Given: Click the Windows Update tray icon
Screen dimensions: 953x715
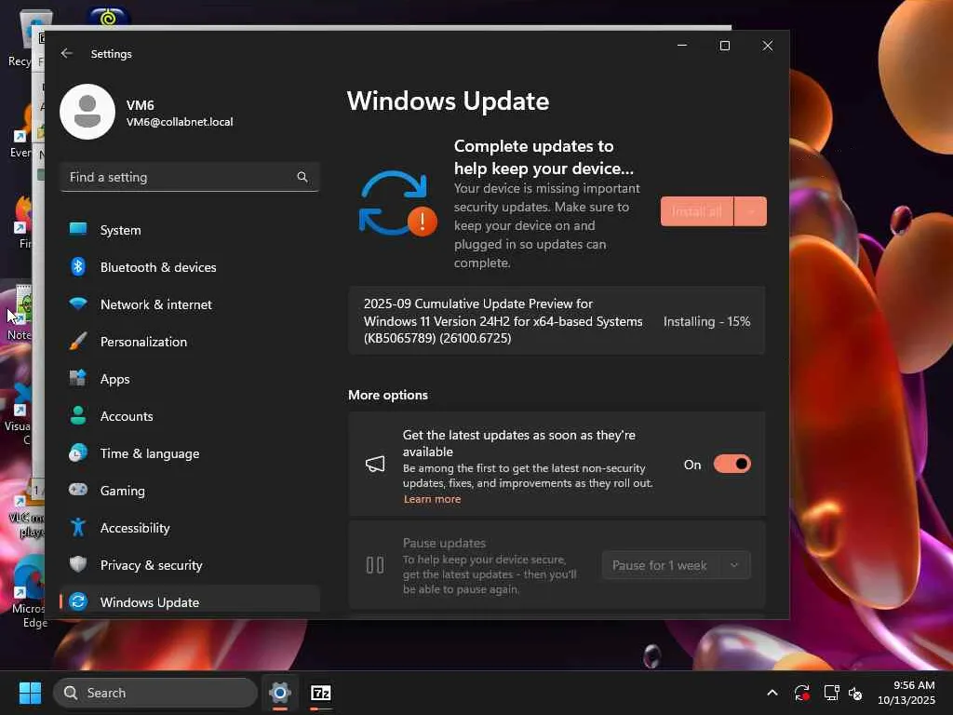Looking at the screenshot, I should pyautogui.click(x=801, y=693).
